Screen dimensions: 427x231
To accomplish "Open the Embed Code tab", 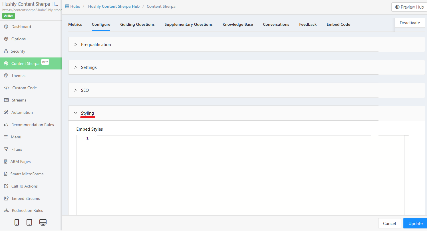I will click(339, 24).
